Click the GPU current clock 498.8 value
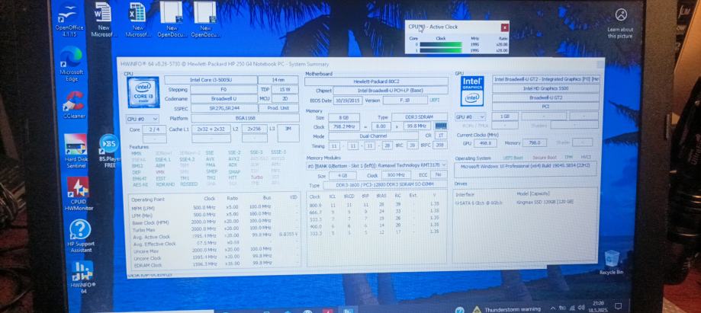Viewport: 701px width, 313px height. point(485,143)
